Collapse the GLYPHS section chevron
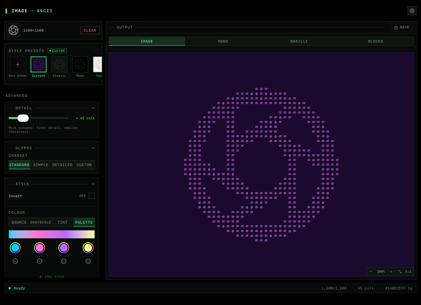 point(93,148)
